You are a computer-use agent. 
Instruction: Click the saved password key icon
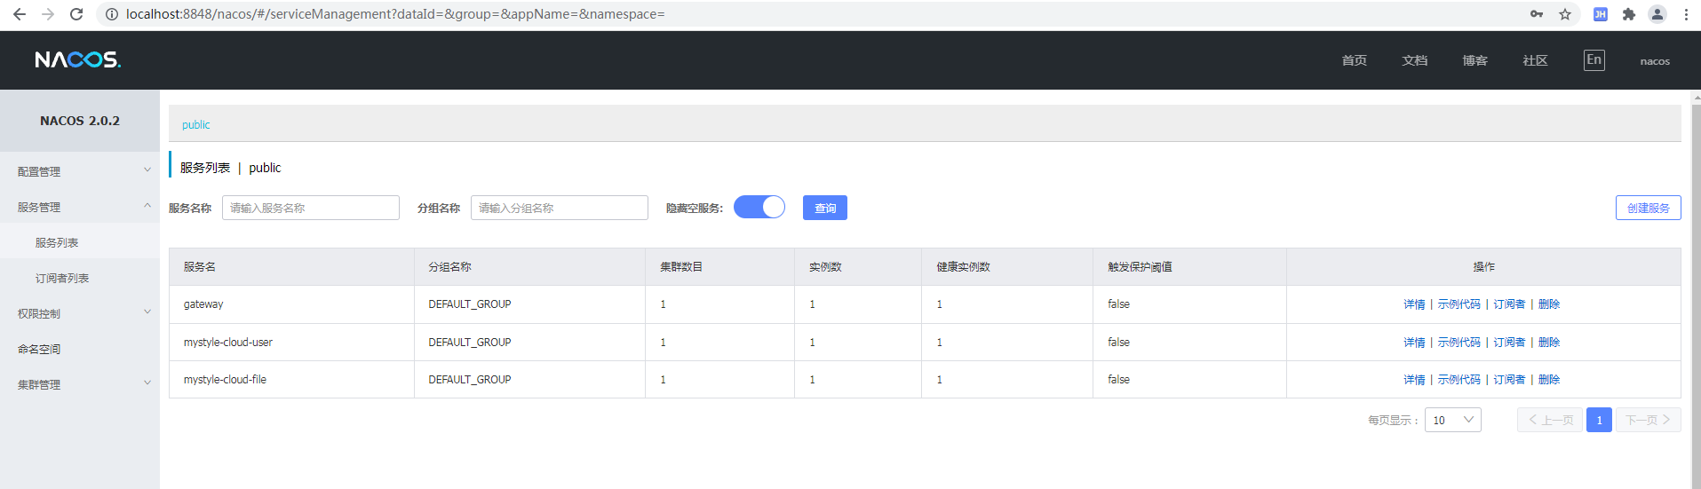1536,14
